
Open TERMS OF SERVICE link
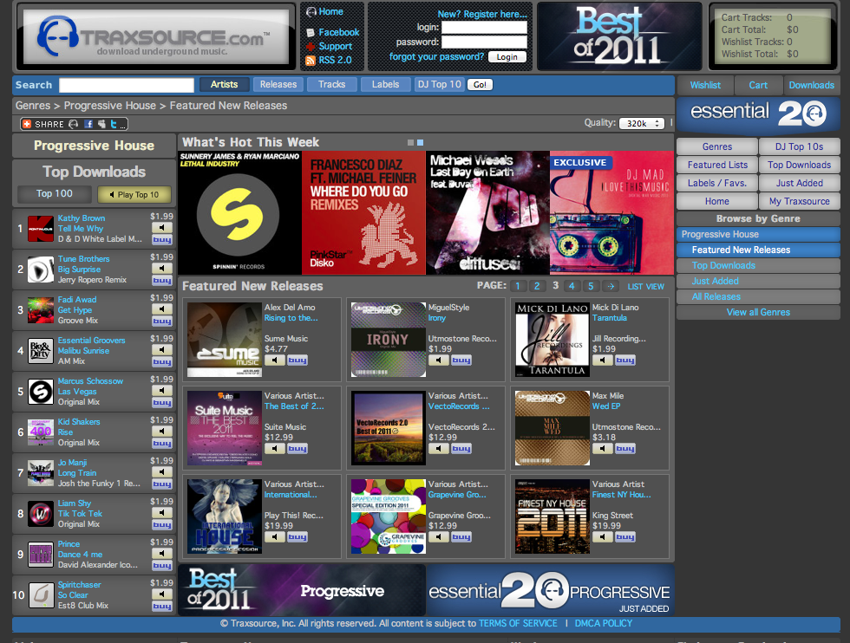[518, 623]
